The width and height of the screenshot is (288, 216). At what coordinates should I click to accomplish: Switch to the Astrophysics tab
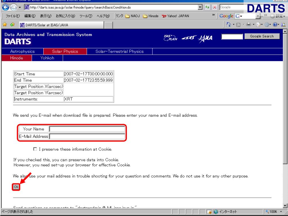click(x=22, y=51)
